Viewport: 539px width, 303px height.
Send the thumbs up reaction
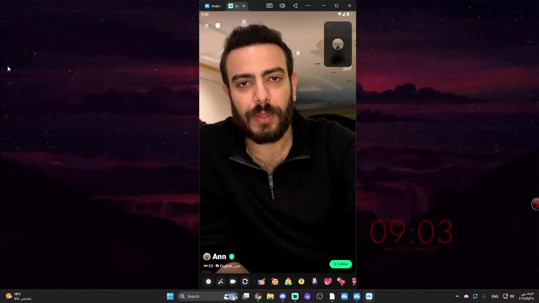pyautogui.click(x=261, y=282)
